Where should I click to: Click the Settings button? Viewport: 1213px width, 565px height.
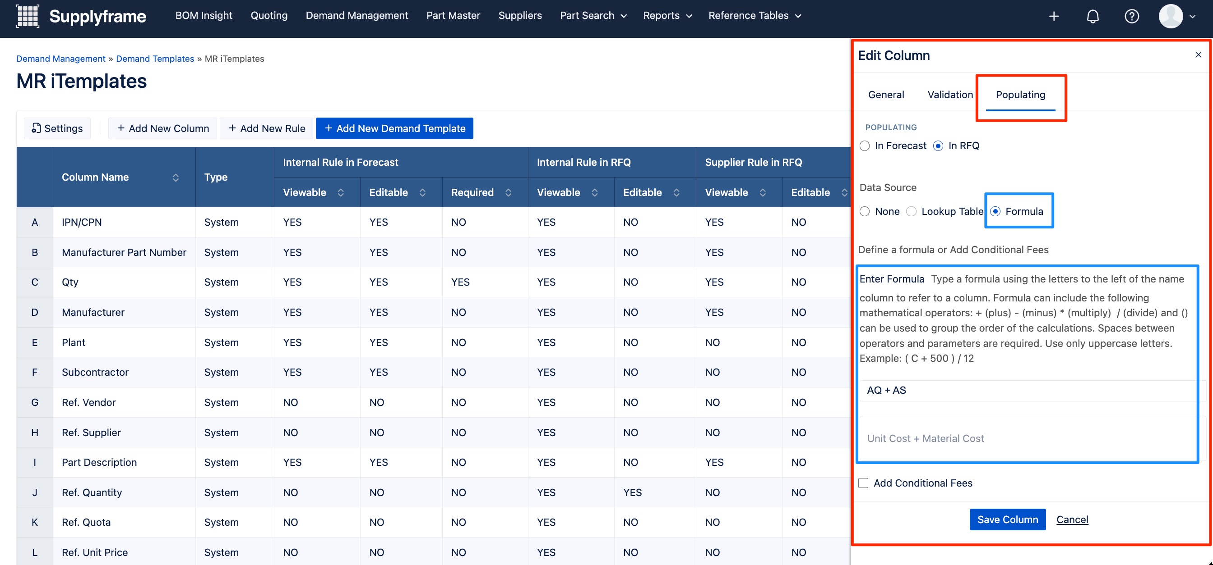tap(57, 128)
